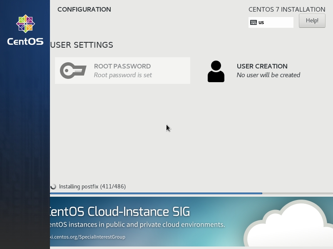Click the 'Root password is set' status text
Screen dimensions: 333x249
click(x=123, y=75)
